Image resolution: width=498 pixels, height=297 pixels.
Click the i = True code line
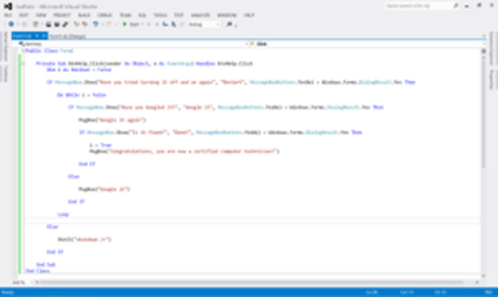(x=100, y=145)
